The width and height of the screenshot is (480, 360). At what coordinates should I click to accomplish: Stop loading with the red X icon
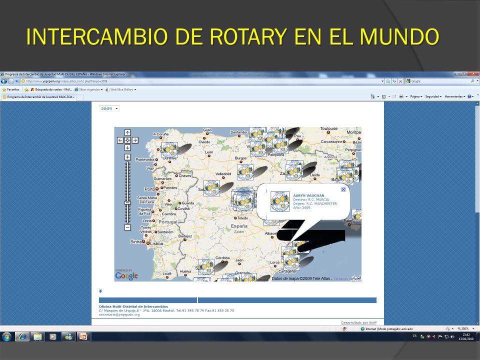tap(400, 81)
